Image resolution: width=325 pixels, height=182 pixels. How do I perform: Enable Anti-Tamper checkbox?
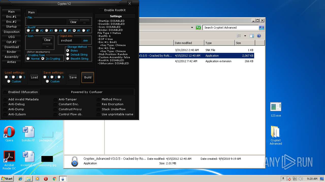(55, 99)
